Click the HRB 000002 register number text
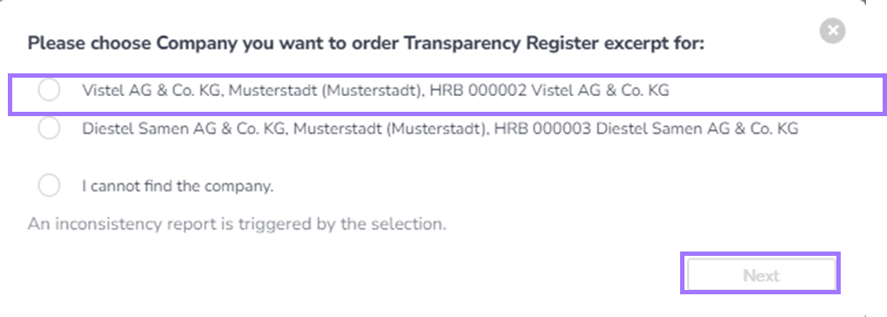Viewport: 887px width, 317px height. (x=478, y=90)
